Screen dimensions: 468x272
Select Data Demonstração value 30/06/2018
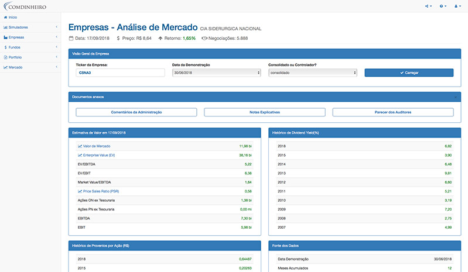point(443,259)
